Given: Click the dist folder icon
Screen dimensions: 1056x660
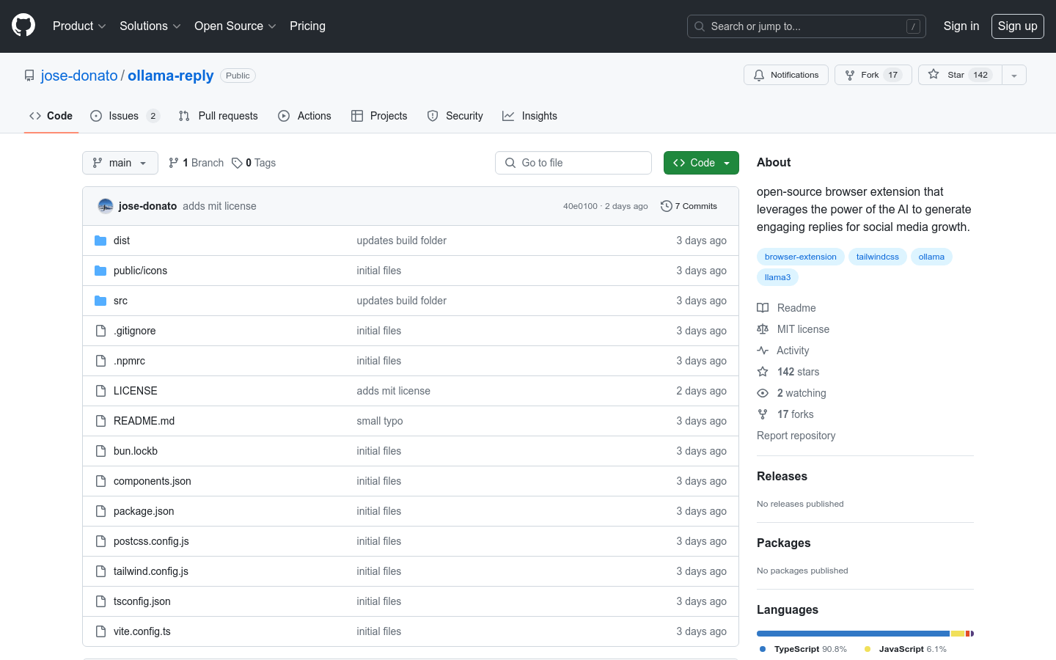Looking at the screenshot, I should coord(100,241).
